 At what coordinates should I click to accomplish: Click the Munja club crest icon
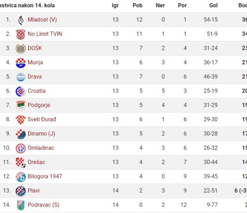tap(21, 63)
